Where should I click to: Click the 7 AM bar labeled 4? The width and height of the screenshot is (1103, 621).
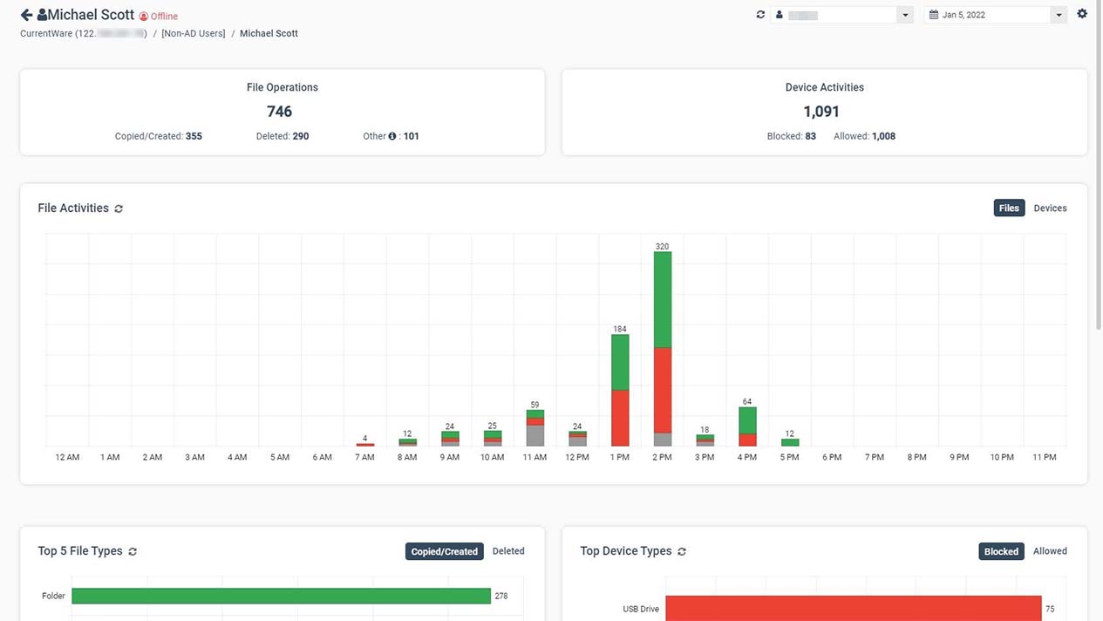(364, 445)
